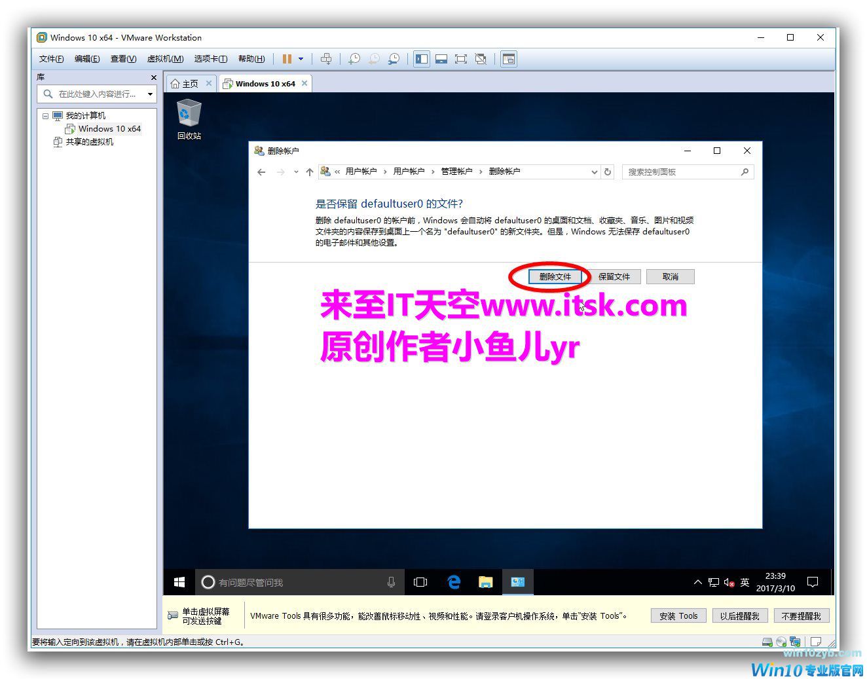Open the 文件(F) menu
This screenshot has height=679, width=867.
pyautogui.click(x=52, y=59)
